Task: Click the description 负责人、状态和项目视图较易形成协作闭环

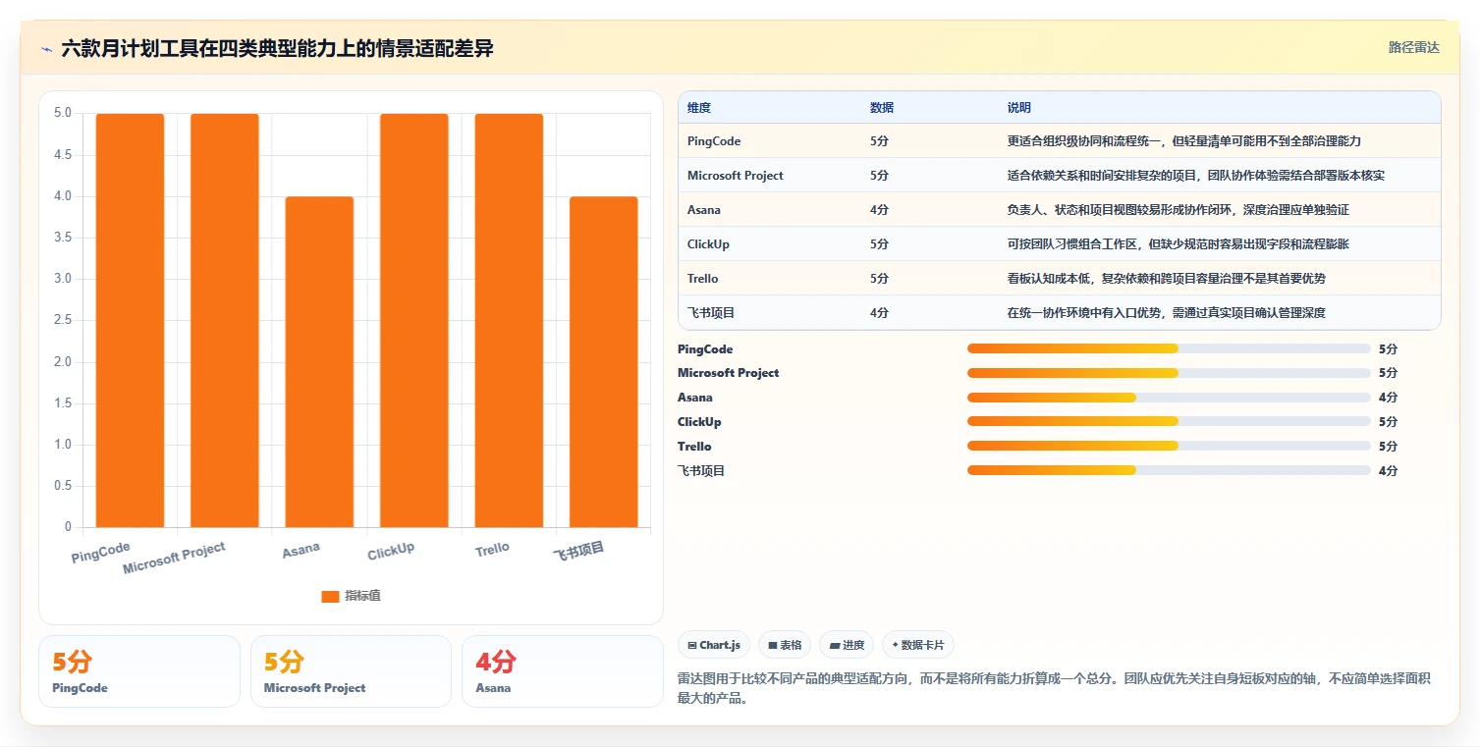Action: pyautogui.click(x=1120, y=210)
